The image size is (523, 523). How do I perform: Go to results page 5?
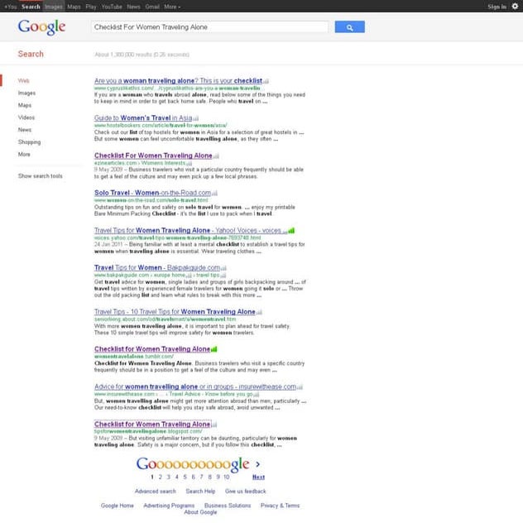pos(185,477)
